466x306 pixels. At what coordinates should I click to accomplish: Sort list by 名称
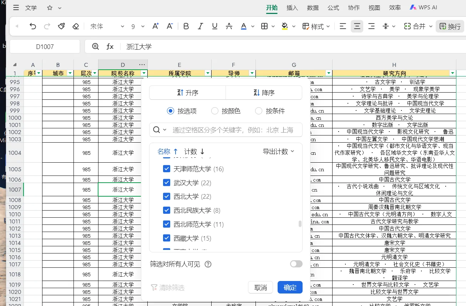tap(168, 152)
